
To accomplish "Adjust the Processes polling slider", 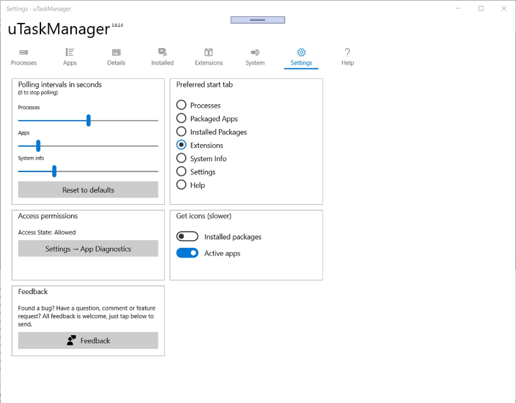I will (x=88, y=121).
